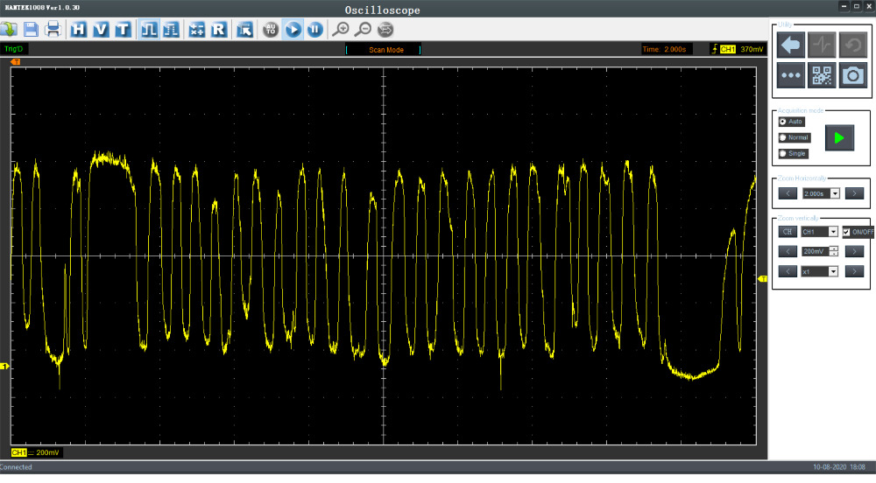Select the solid square-wave display icon

point(149,29)
